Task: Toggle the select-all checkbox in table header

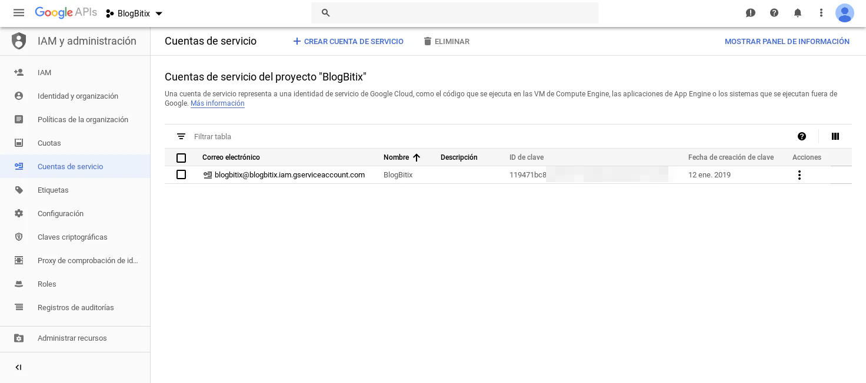Action: click(x=181, y=157)
